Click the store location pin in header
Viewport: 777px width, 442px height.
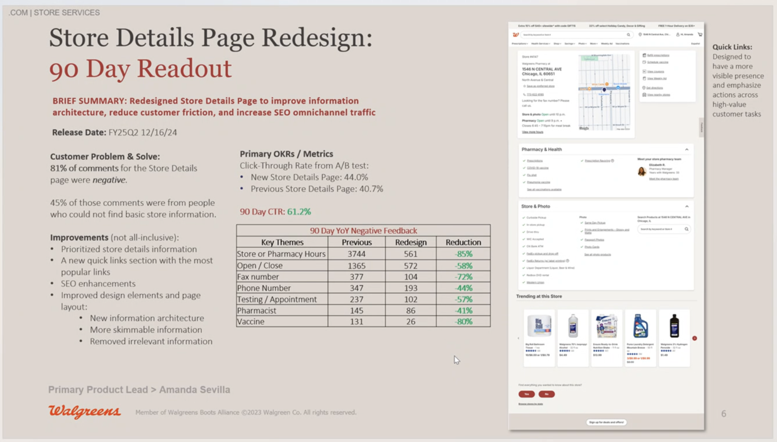[x=640, y=34]
